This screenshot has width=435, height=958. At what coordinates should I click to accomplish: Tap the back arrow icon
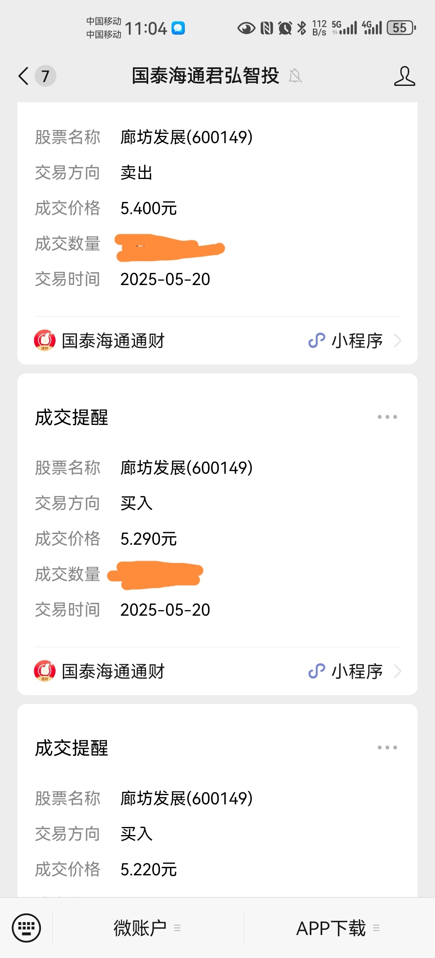(24, 76)
